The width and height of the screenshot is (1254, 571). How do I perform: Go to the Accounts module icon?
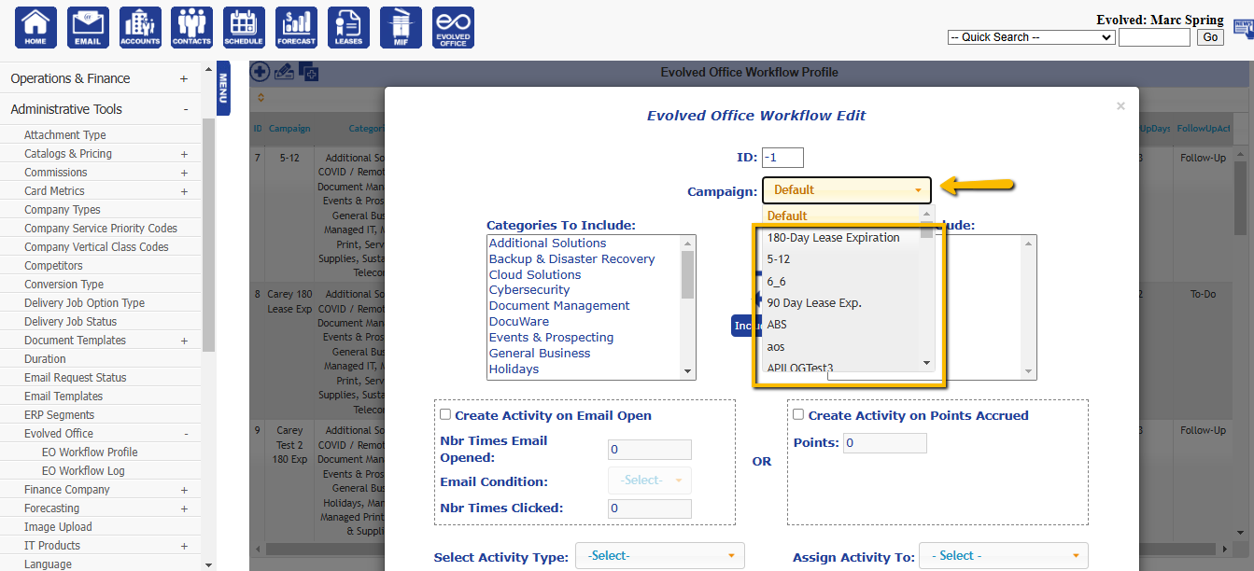tap(140, 27)
